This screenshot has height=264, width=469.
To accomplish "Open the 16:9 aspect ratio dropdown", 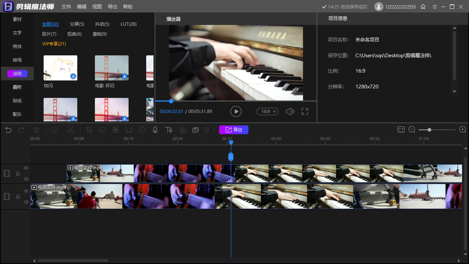I will pyautogui.click(x=267, y=111).
